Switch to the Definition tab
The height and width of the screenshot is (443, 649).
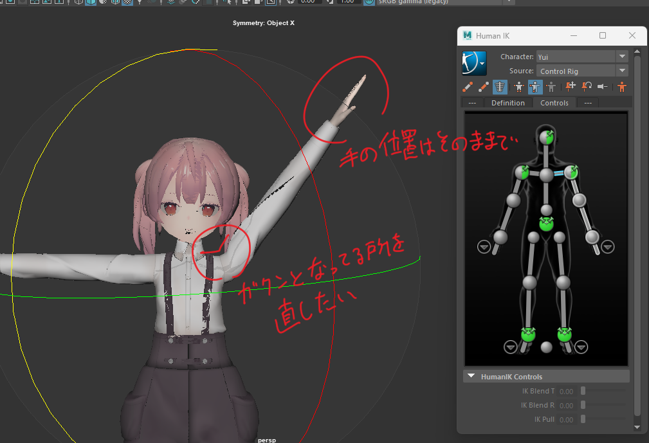pyautogui.click(x=508, y=103)
